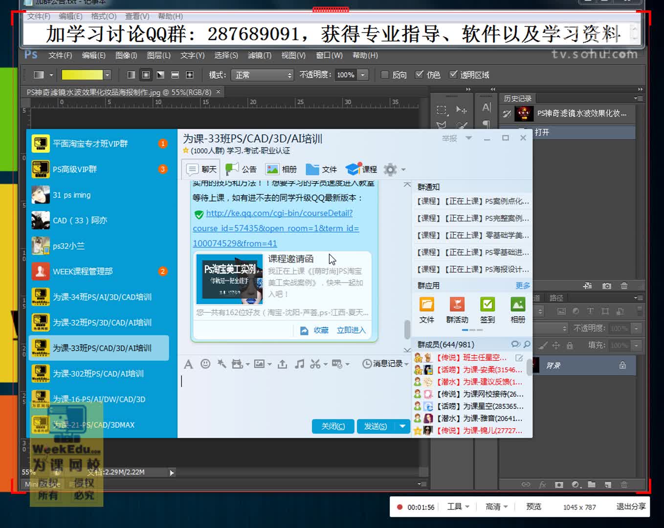The width and height of the screenshot is (664, 528).
Task: Open the 模式 blend mode dropdown showing 正常
Action: [262, 75]
